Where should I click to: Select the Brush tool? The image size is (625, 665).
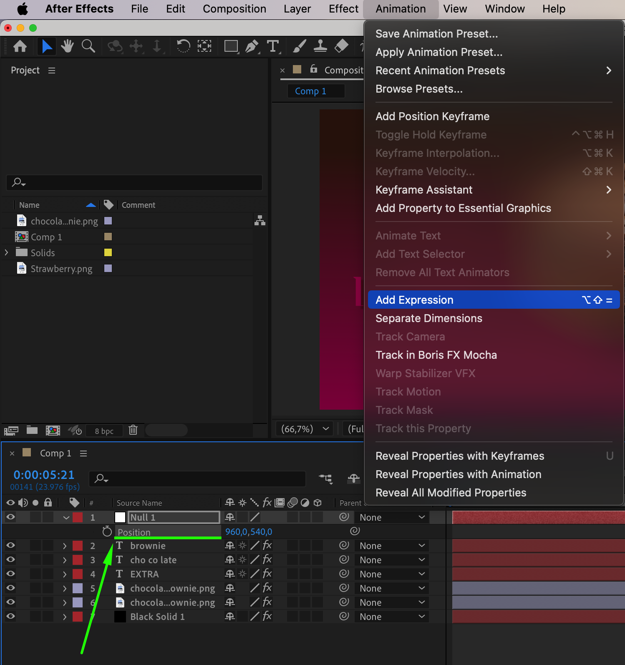tap(299, 46)
